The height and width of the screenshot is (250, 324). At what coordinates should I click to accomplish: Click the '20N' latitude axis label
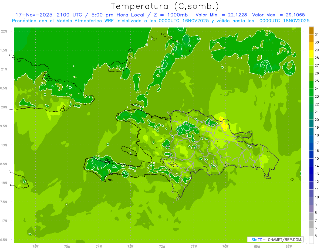pos(4,107)
